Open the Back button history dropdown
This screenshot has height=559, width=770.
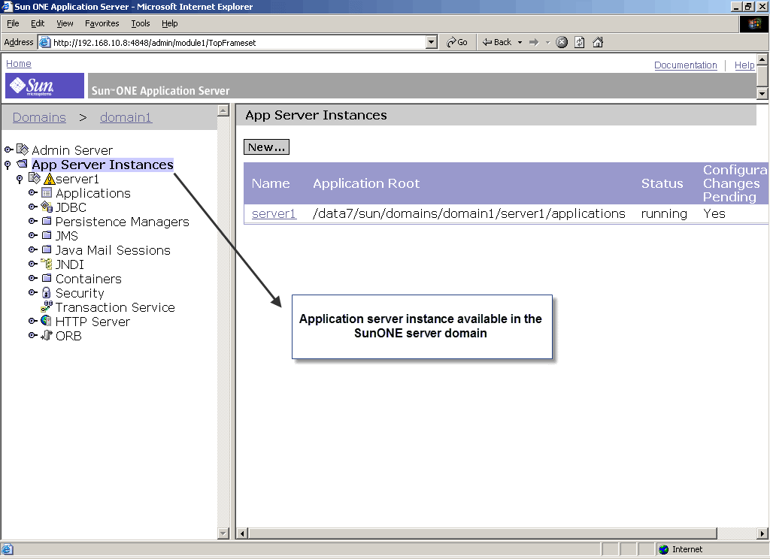(x=520, y=42)
